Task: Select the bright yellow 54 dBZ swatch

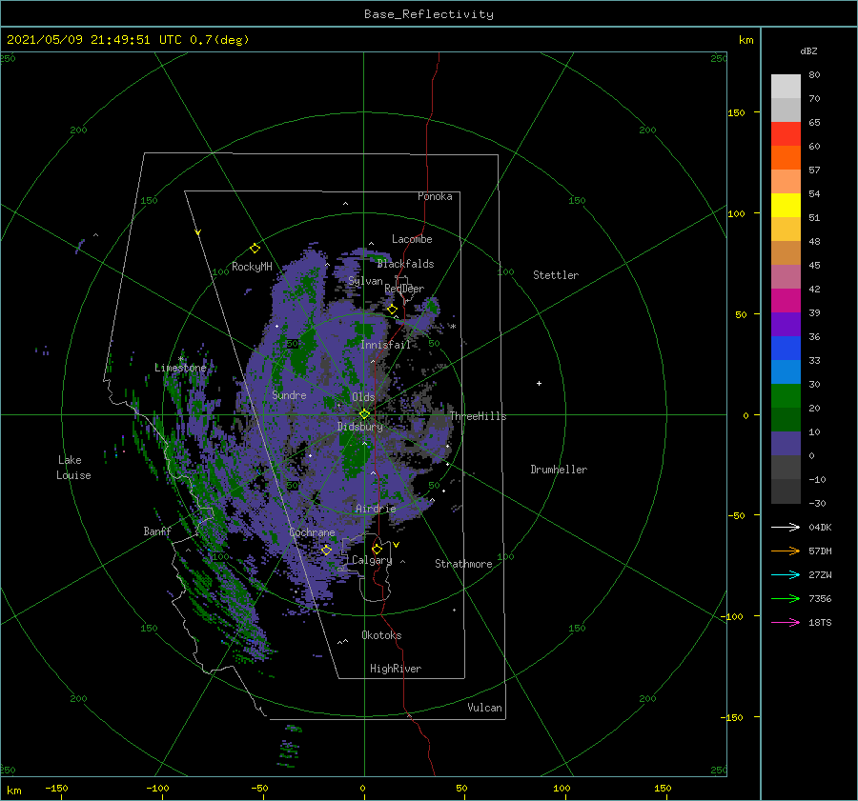Action: (x=786, y=206)
